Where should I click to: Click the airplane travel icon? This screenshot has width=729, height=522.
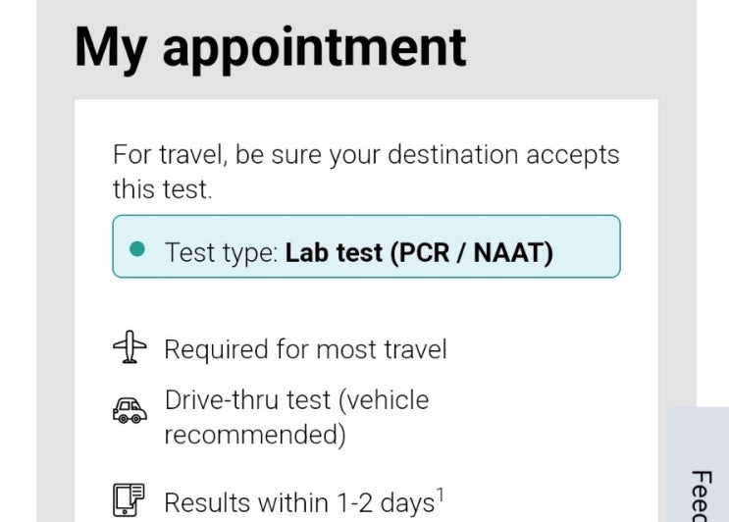[130, 348]
